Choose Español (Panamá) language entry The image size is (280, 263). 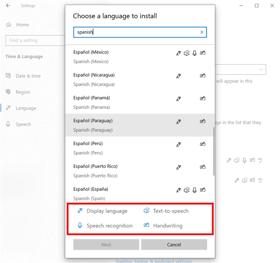(x=140, y=102)
